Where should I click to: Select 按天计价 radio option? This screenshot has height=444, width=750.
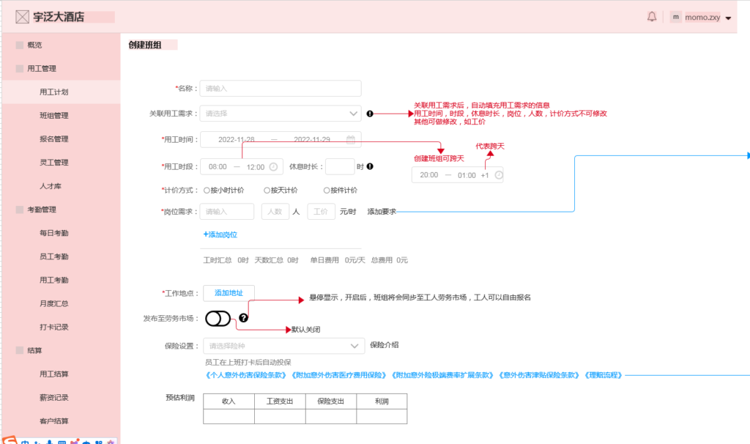(267, 190)
